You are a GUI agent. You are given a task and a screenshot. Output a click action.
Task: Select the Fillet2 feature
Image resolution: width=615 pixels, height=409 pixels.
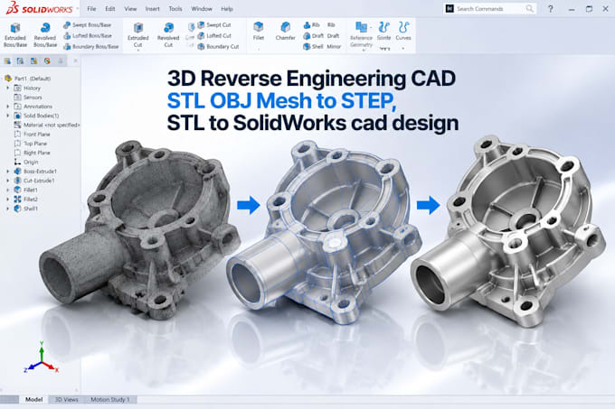coord(26,200)
